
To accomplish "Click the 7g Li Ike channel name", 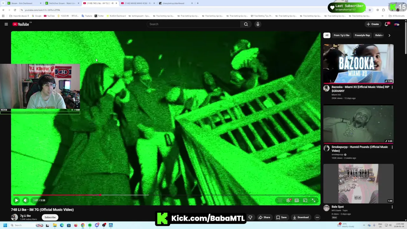I will click(25, 216).
